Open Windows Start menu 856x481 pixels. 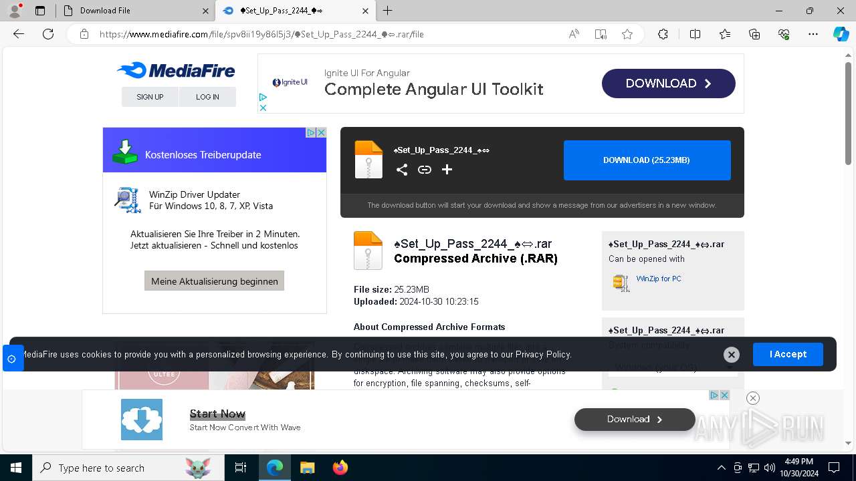pyautogui.click(x=16, y=468)
